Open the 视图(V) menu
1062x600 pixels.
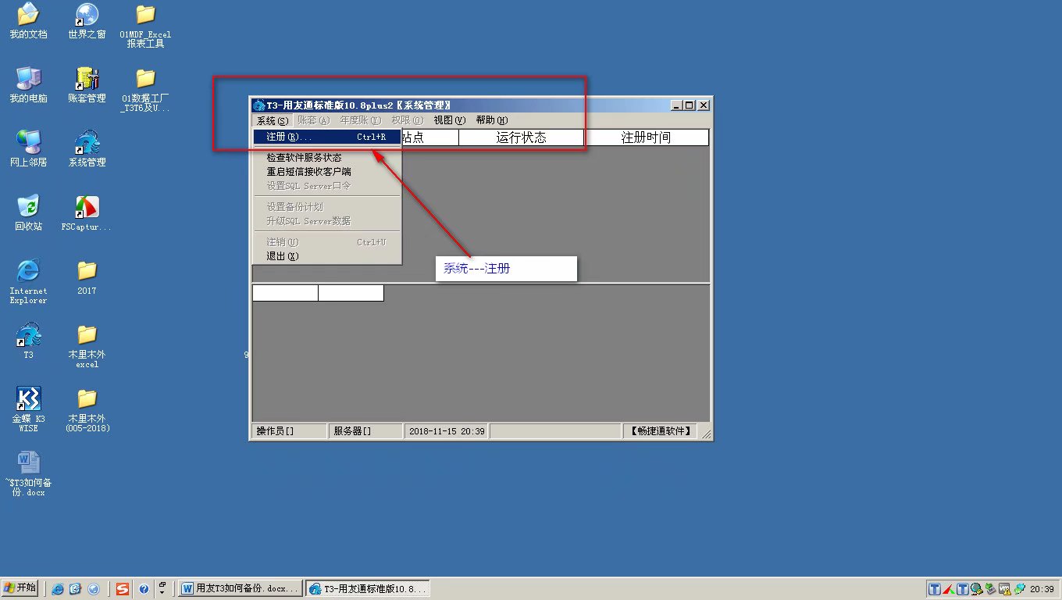(449, 120)
